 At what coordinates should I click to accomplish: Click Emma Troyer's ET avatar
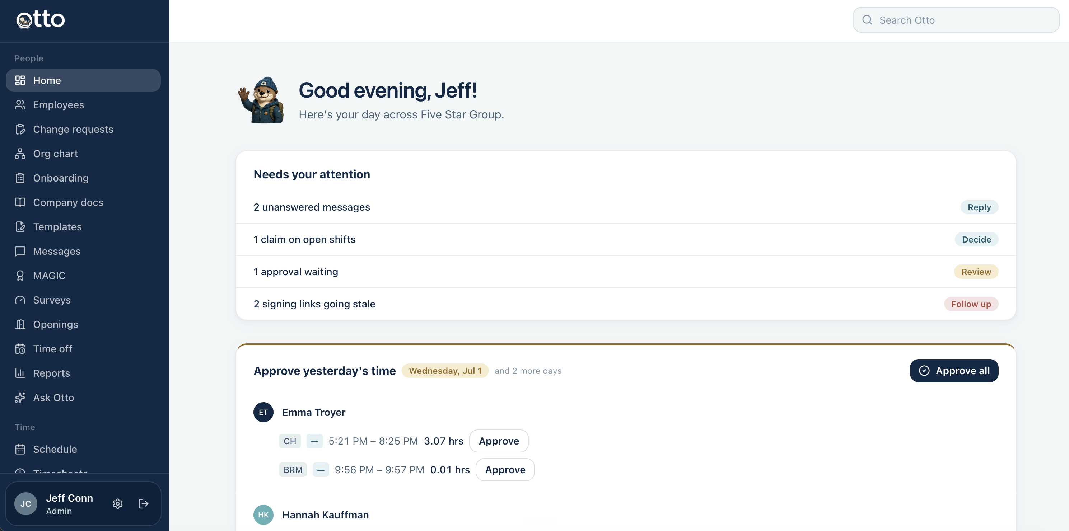coord(263,412)
